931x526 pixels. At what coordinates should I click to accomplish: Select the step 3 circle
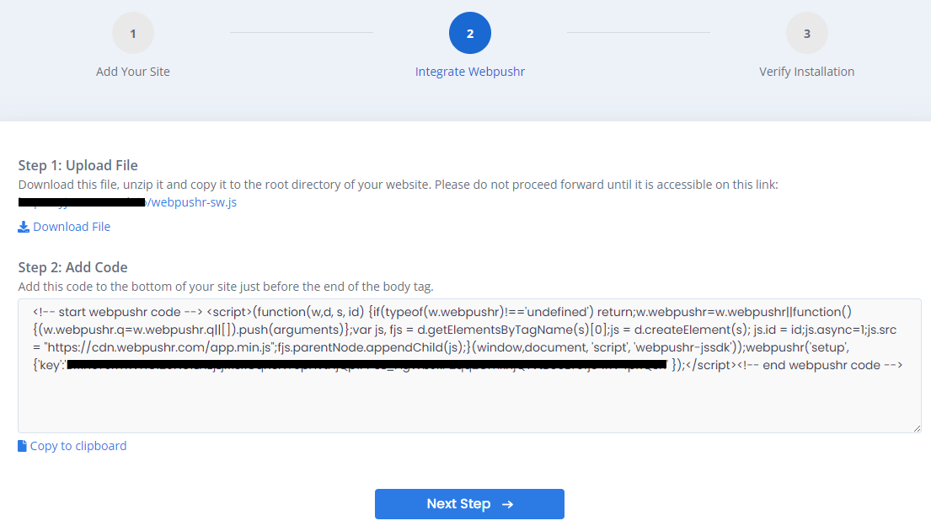pos(807,33)
